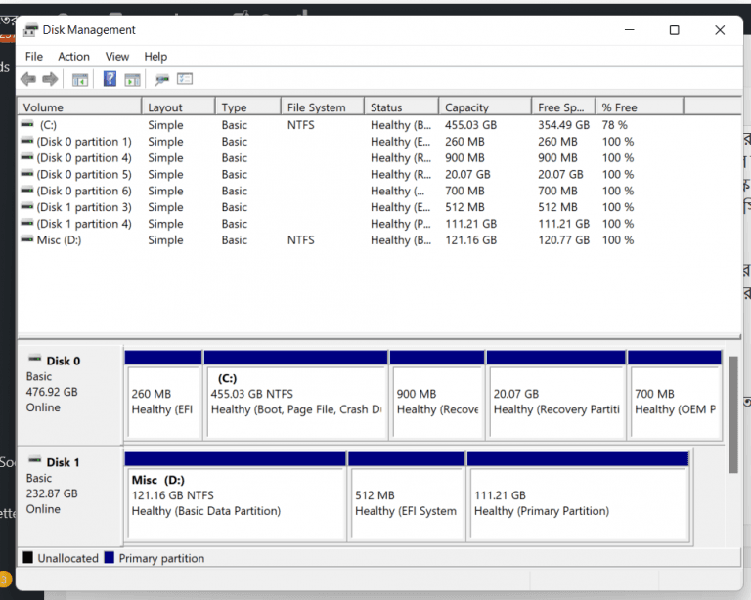Click the Disk Management title bar icon
The height and width of the screenshot is (600, 751).
click(30, 30)
